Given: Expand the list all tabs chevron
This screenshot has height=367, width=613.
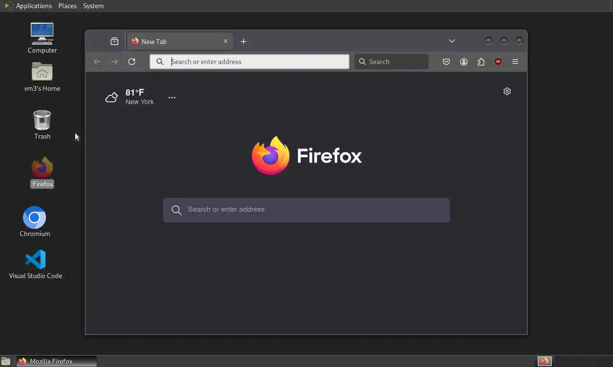Looking at the screenshot, I should pos(452,41).
